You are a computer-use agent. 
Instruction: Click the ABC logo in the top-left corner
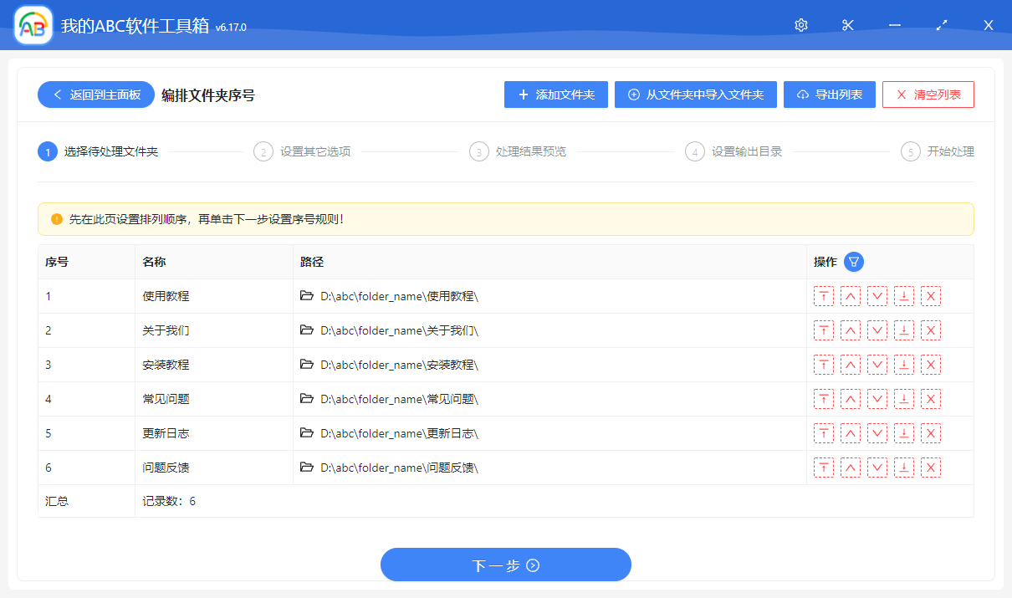click(x=32, y=24)
